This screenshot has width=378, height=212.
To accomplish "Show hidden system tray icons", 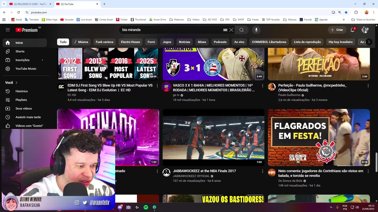I will click(331, 207).
